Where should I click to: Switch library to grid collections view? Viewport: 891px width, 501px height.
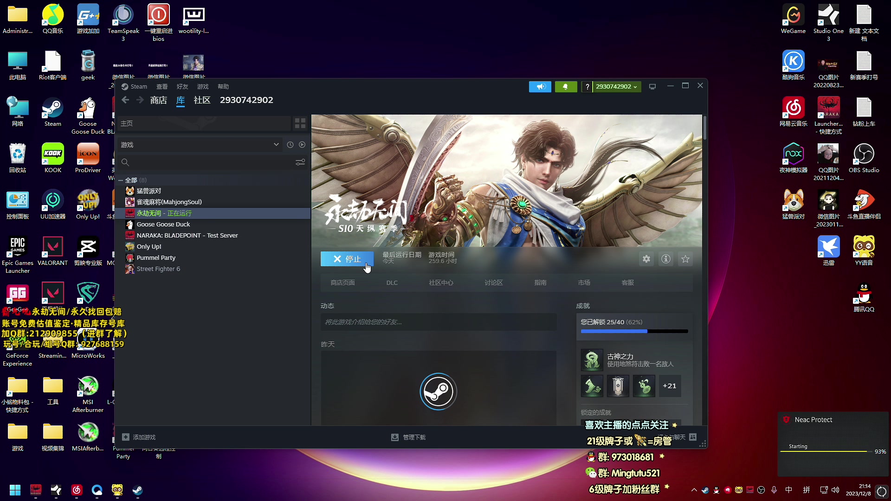[300, 123]
